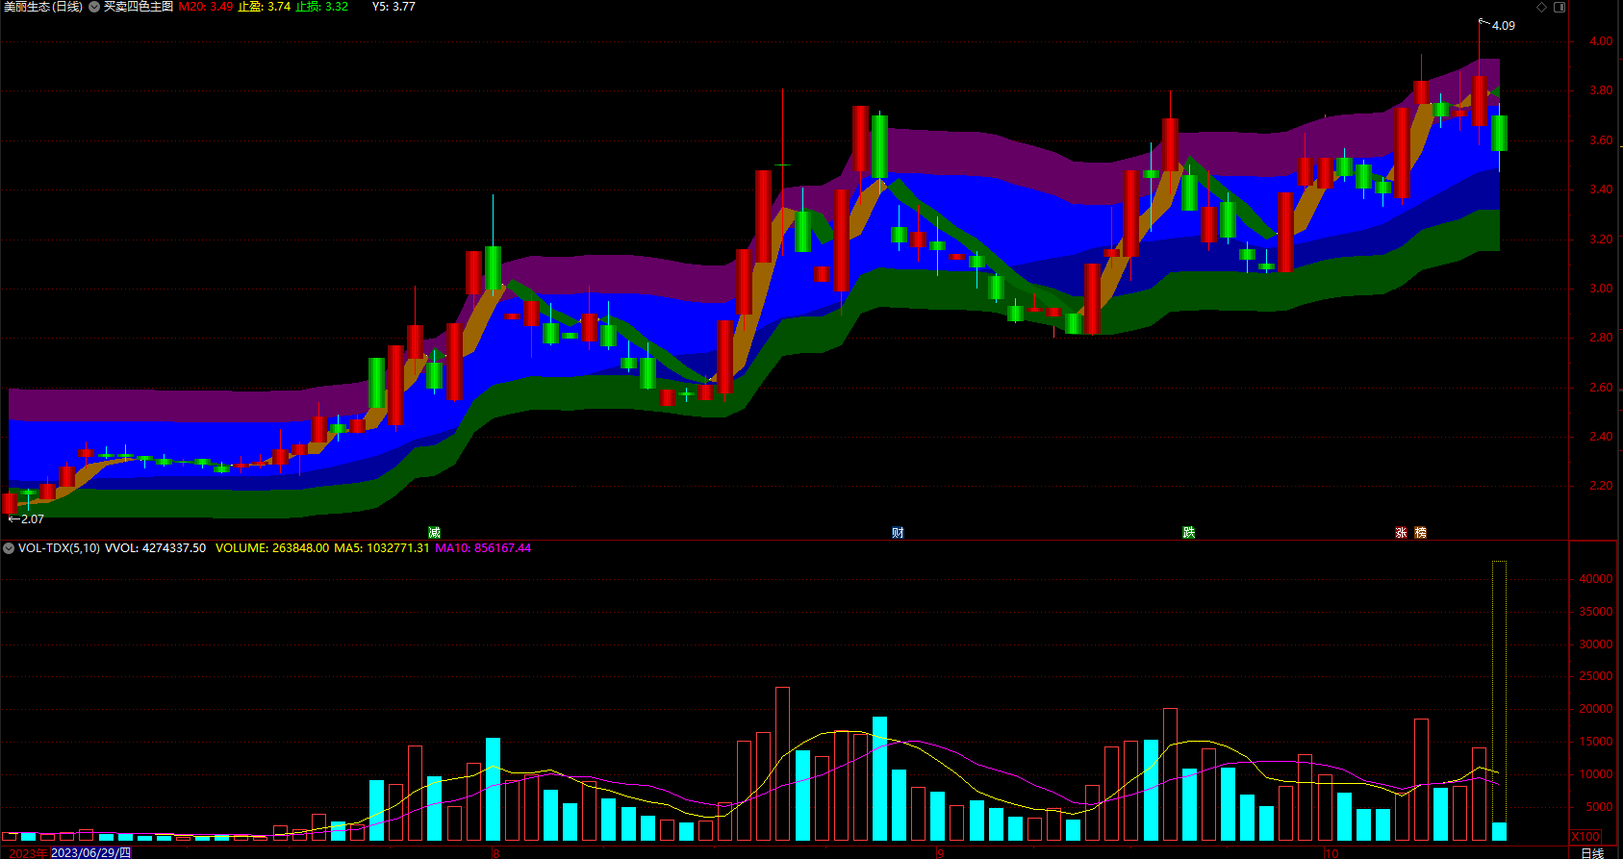1623x859 pixels.
Task: Click the X100 volume multiplier label
Action: [1585, 837]
